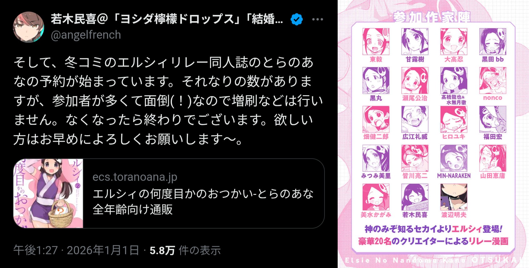Image resolution: width=529 pixels, height=268 pixels.
Task: Select the 若木民喜 artist portrait
Action: pyautogui.click(x=415, y=197)
